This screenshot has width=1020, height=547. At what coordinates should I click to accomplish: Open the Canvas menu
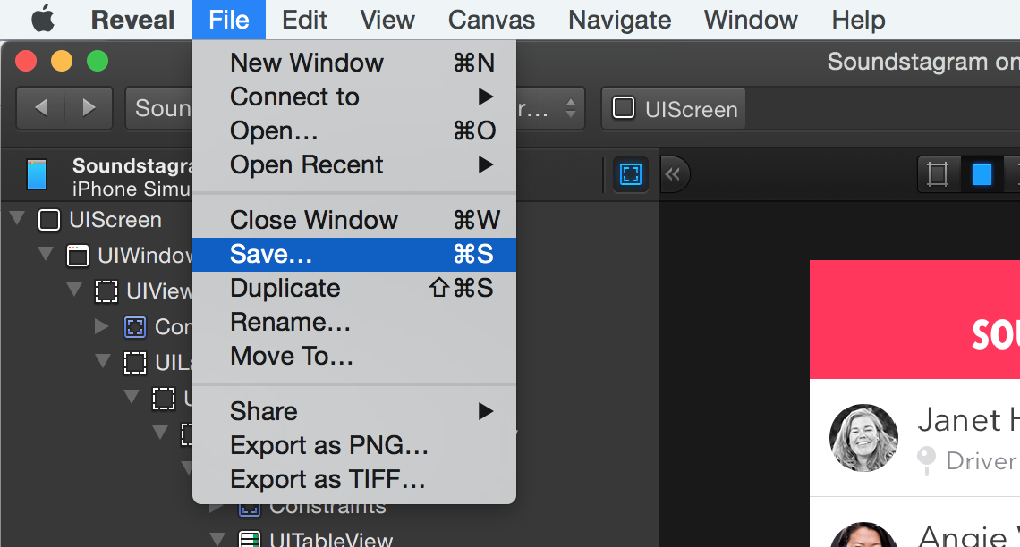coord(491,20)
